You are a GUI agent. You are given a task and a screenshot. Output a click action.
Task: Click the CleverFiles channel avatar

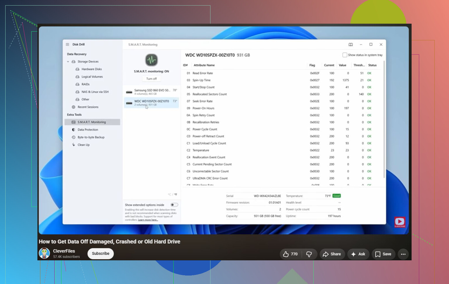click(x=44, y=253)
